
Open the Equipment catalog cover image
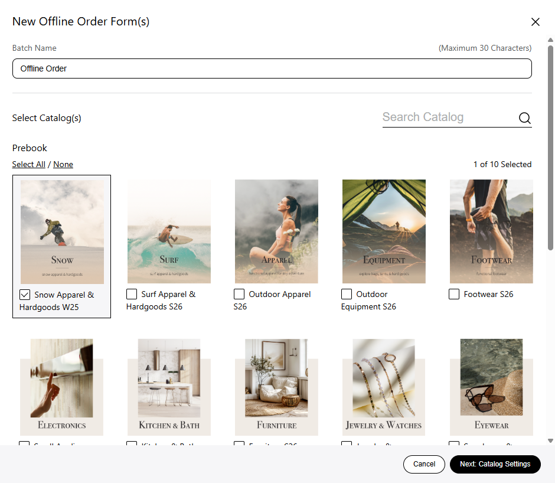point(384,231)
